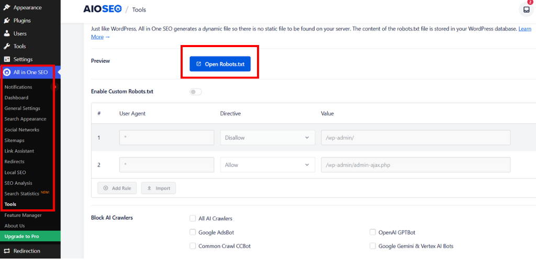Viewport: 536px width, 268px height.
Task: Click the Users person icon in the sidebar
Action: coord(6,33)
